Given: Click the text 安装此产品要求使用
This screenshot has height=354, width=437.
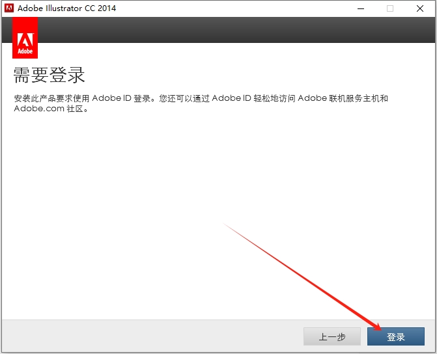Looking at the screenshot, I should click(51, 98).
